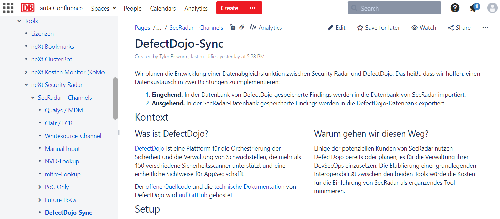Open mitre-Lookup page
This screenshot has width=500, height=219.
pos(63,174)
